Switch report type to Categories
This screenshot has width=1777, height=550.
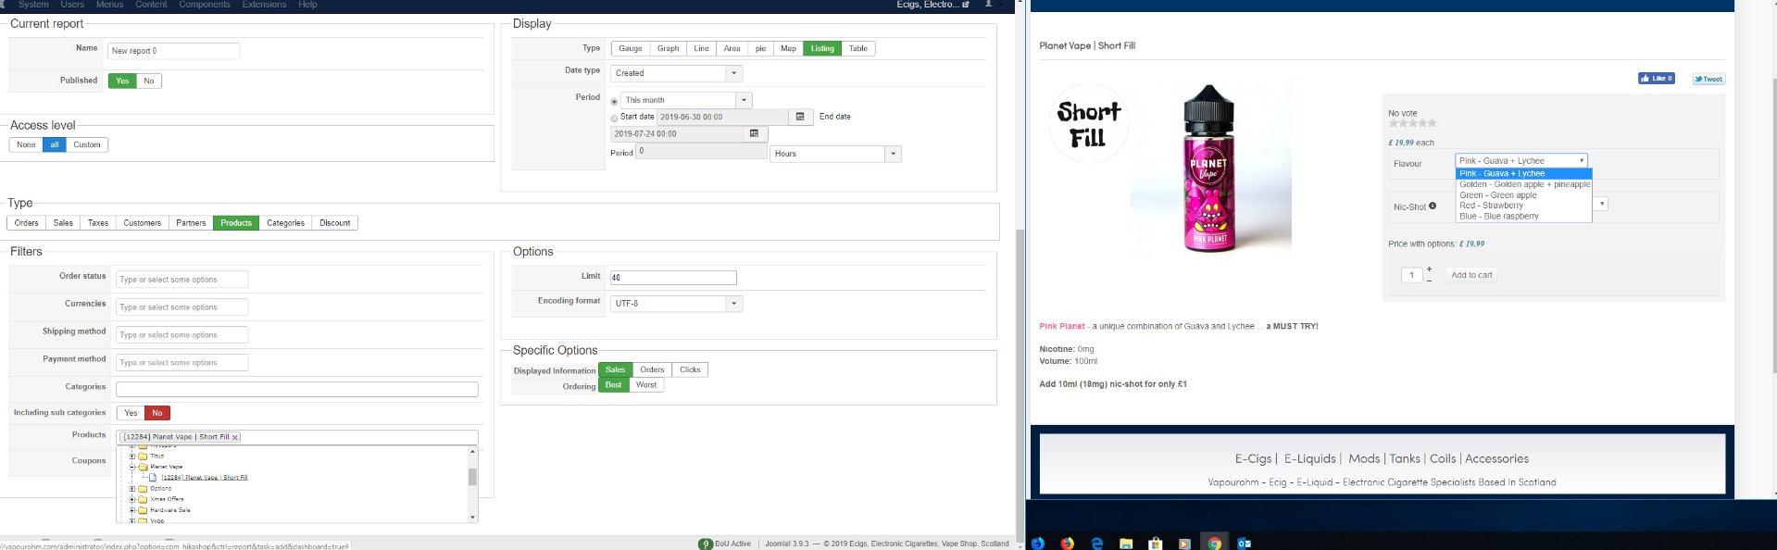285,223
